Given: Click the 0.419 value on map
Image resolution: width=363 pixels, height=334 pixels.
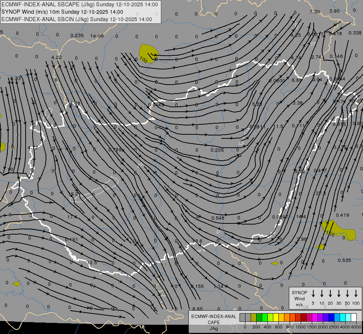Looking at the screenshot, I should click(x=342, y=215).
